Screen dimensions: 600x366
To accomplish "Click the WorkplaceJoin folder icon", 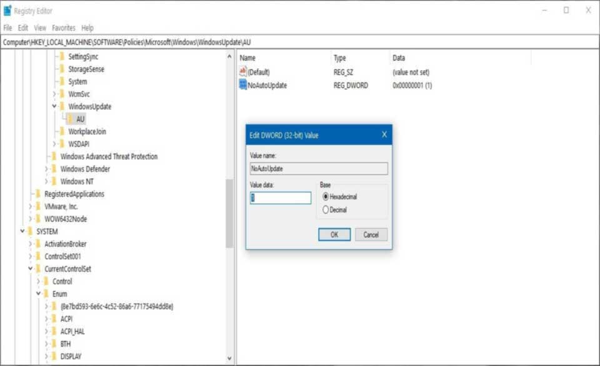I will click(62, 132).
